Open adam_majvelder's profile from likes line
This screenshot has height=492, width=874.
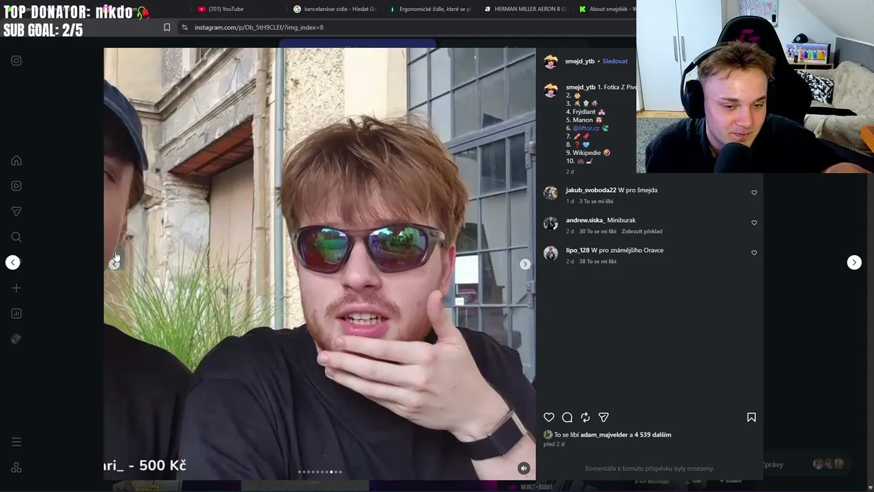(604, 435)
